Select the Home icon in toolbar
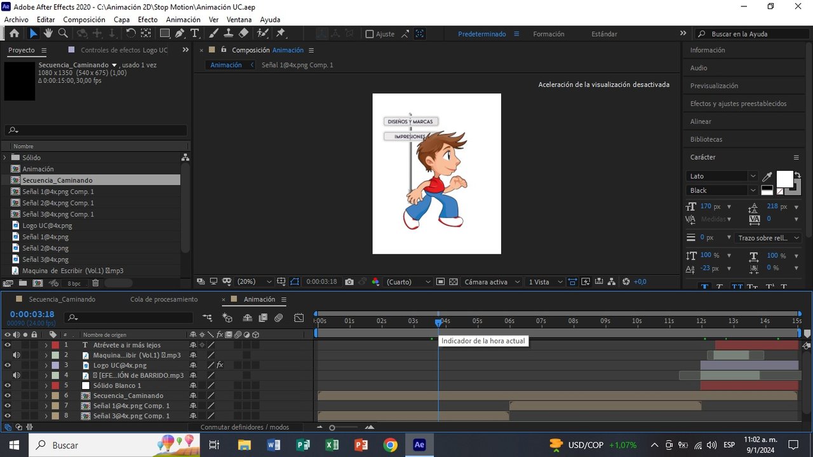 [14, 33]
